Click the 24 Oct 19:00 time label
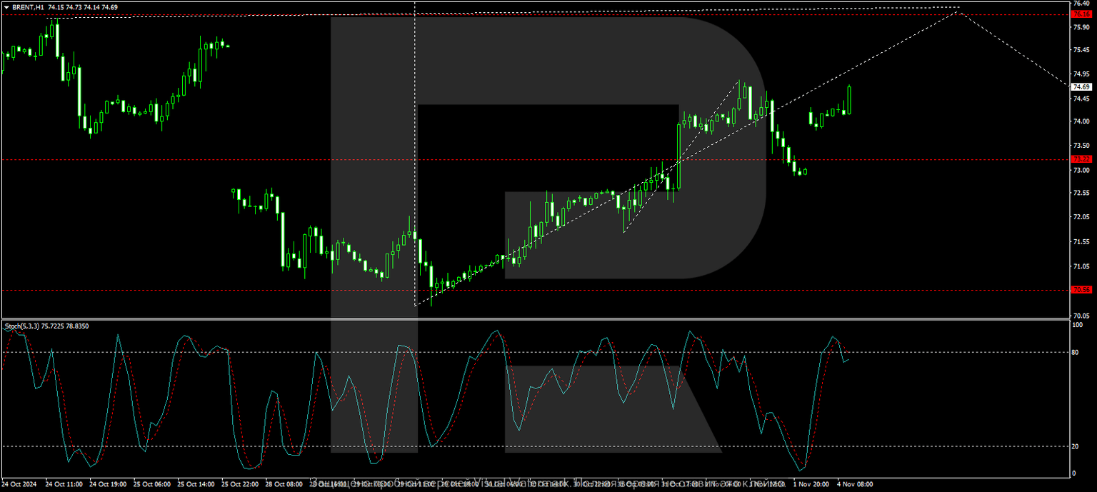1097x492 pixels. [109, 484]
